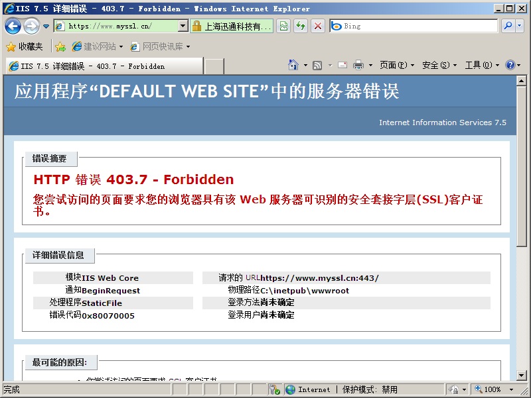
Task: Click the Internet Information Services 7.5 label
Action: click(x=443, y=123)
